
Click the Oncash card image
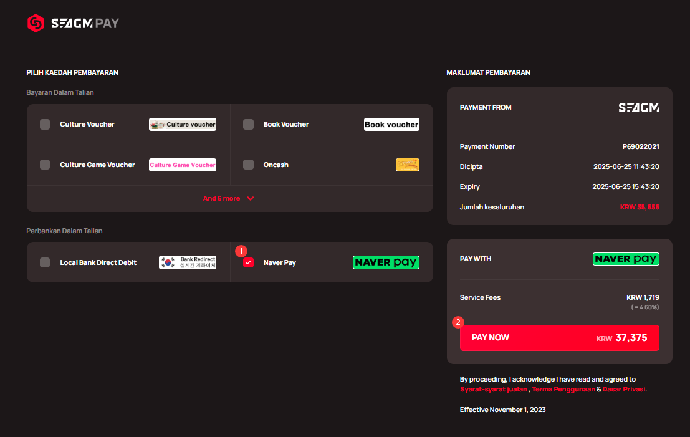(x=408, y=165)
